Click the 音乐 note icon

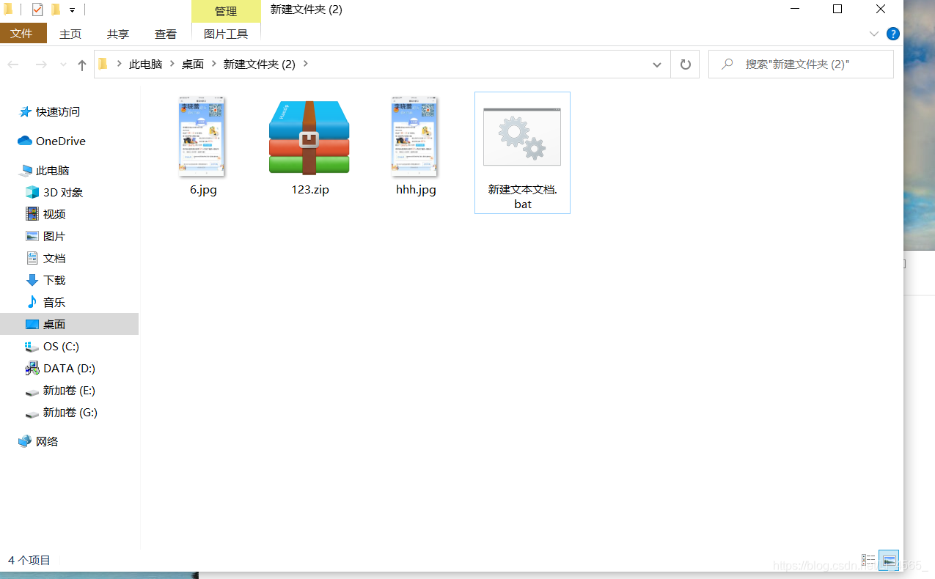(x=32, y=302)
